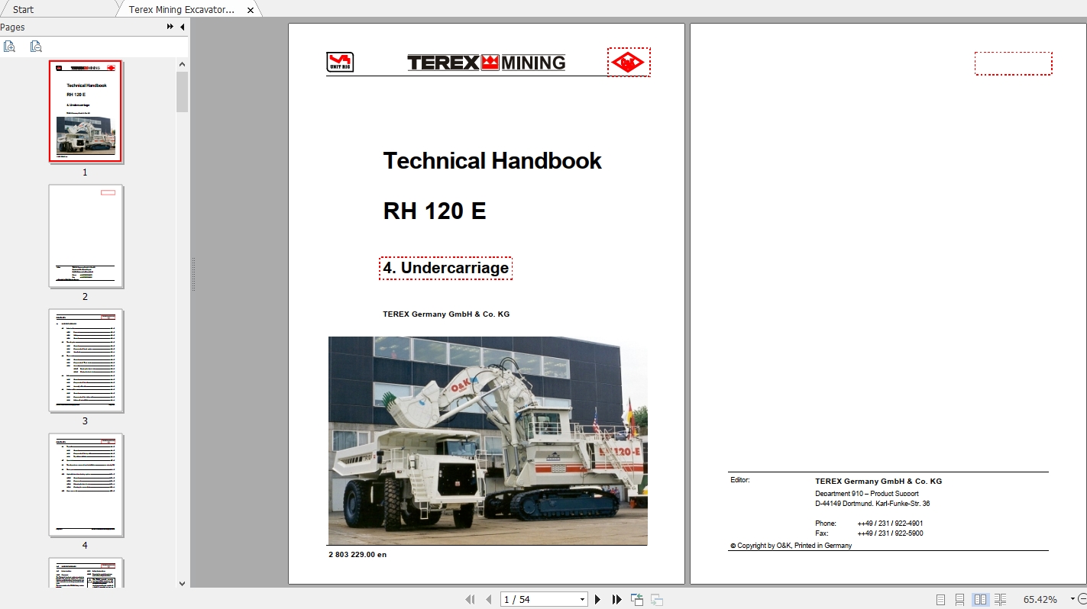
Task: Click the 'Copyright by O&K, Printed in Germany' line
Action: (791, 546)
